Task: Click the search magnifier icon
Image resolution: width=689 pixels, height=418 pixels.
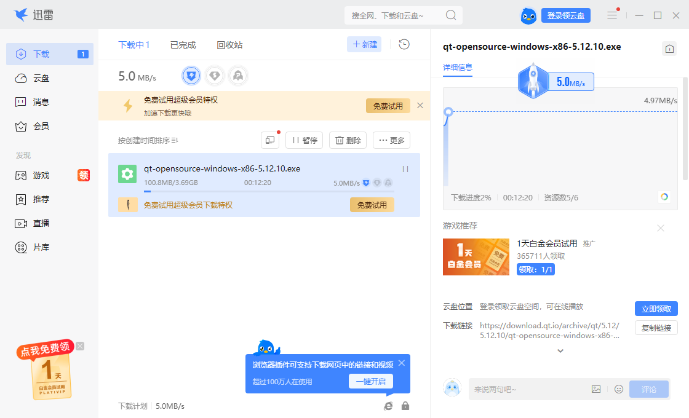Action: [451, 15]
